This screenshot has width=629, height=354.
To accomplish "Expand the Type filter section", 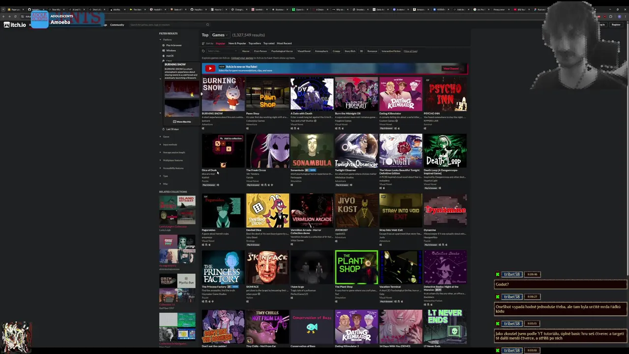I will (165, 176).
